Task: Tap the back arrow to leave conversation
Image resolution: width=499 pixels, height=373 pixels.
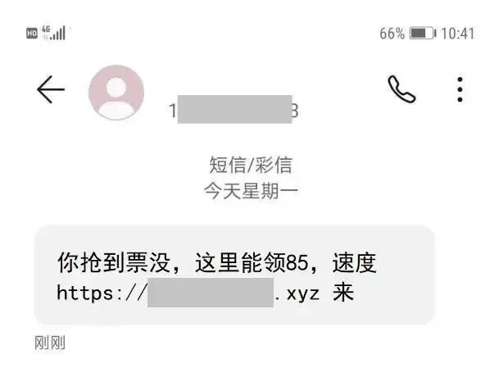Action: click(51, 89)
